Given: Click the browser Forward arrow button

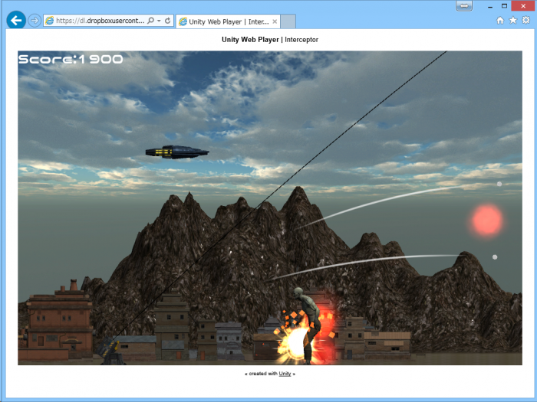Looking at the screenshot, I should (x=35, y=21).
